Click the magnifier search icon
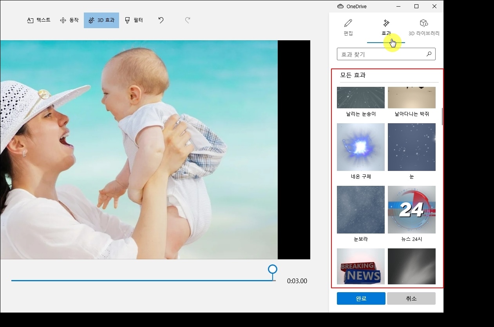 [429, 54]
